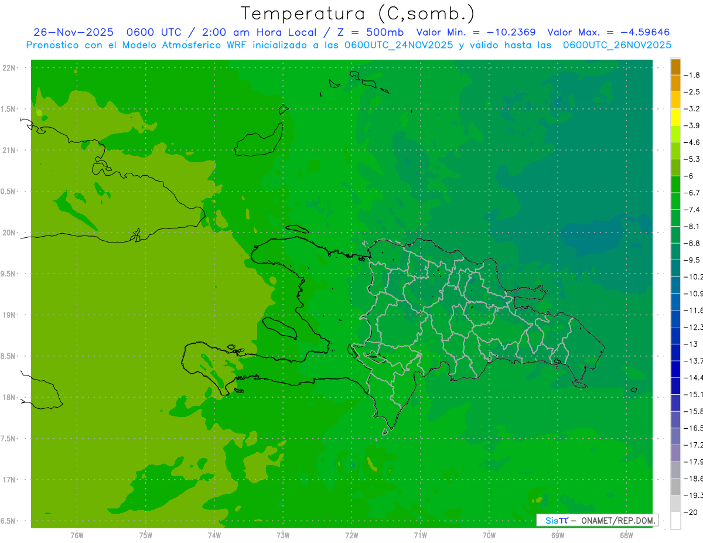Click the '-1.8' colorbar value
This screenshot has height=543, width=703.
692,75
